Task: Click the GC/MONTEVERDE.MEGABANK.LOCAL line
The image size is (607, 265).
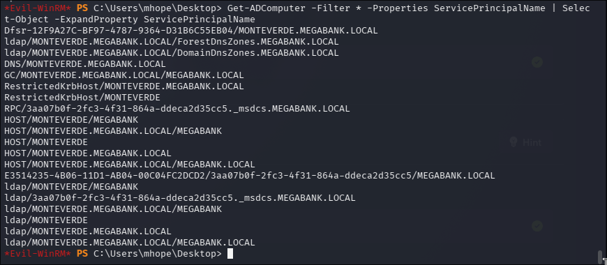Action: tap(124, 75)
